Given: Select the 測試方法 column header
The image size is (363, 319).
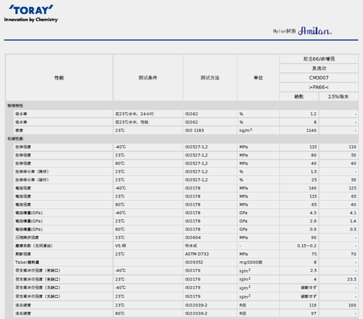Looking at the screenshot, I should tap(210, 78).
